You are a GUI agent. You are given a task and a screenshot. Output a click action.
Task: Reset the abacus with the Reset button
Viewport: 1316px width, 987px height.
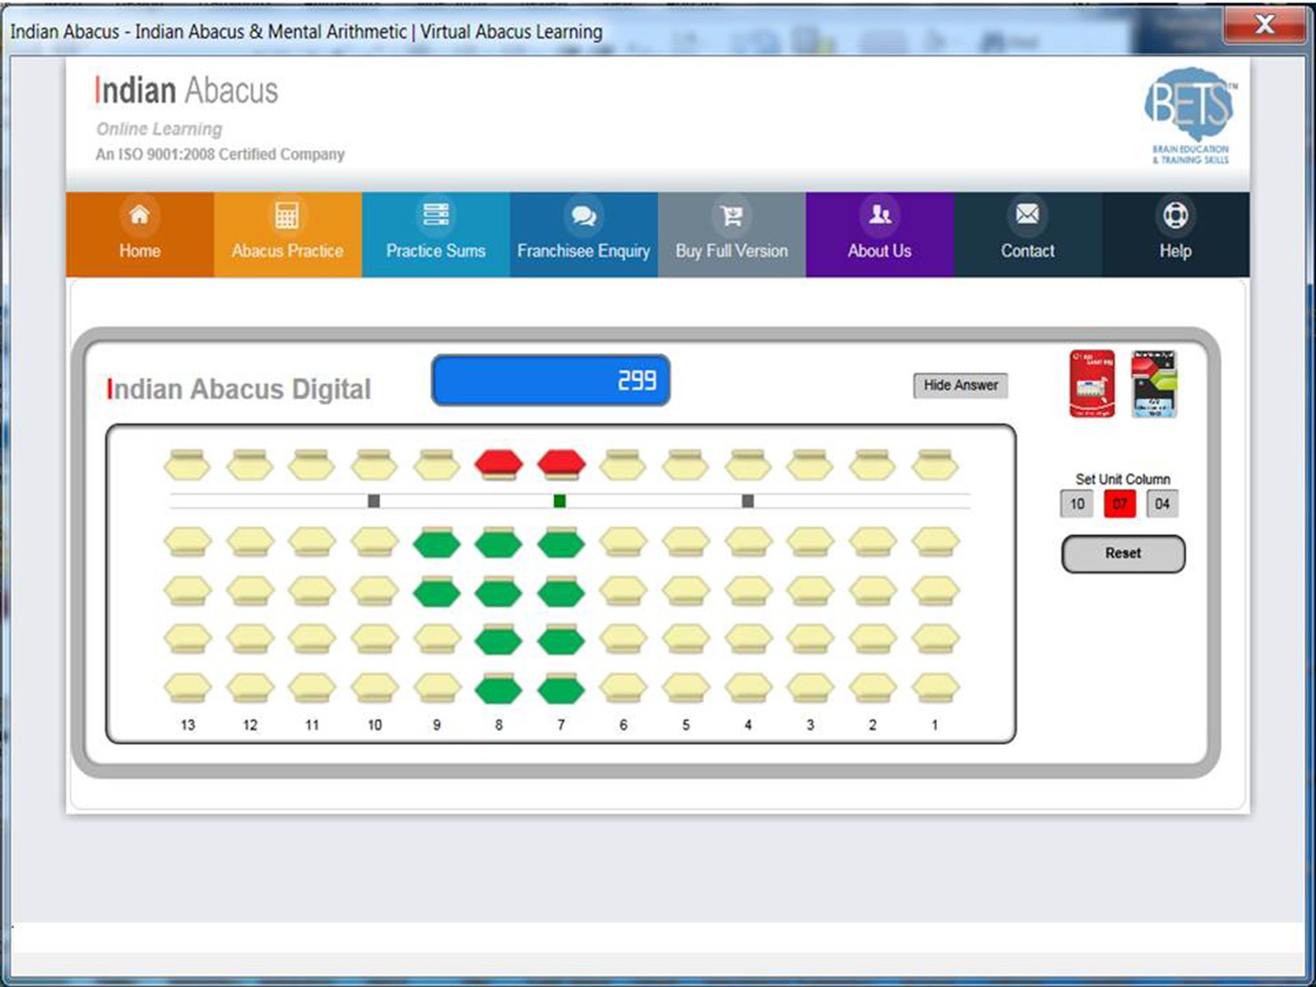[1123, 553]
